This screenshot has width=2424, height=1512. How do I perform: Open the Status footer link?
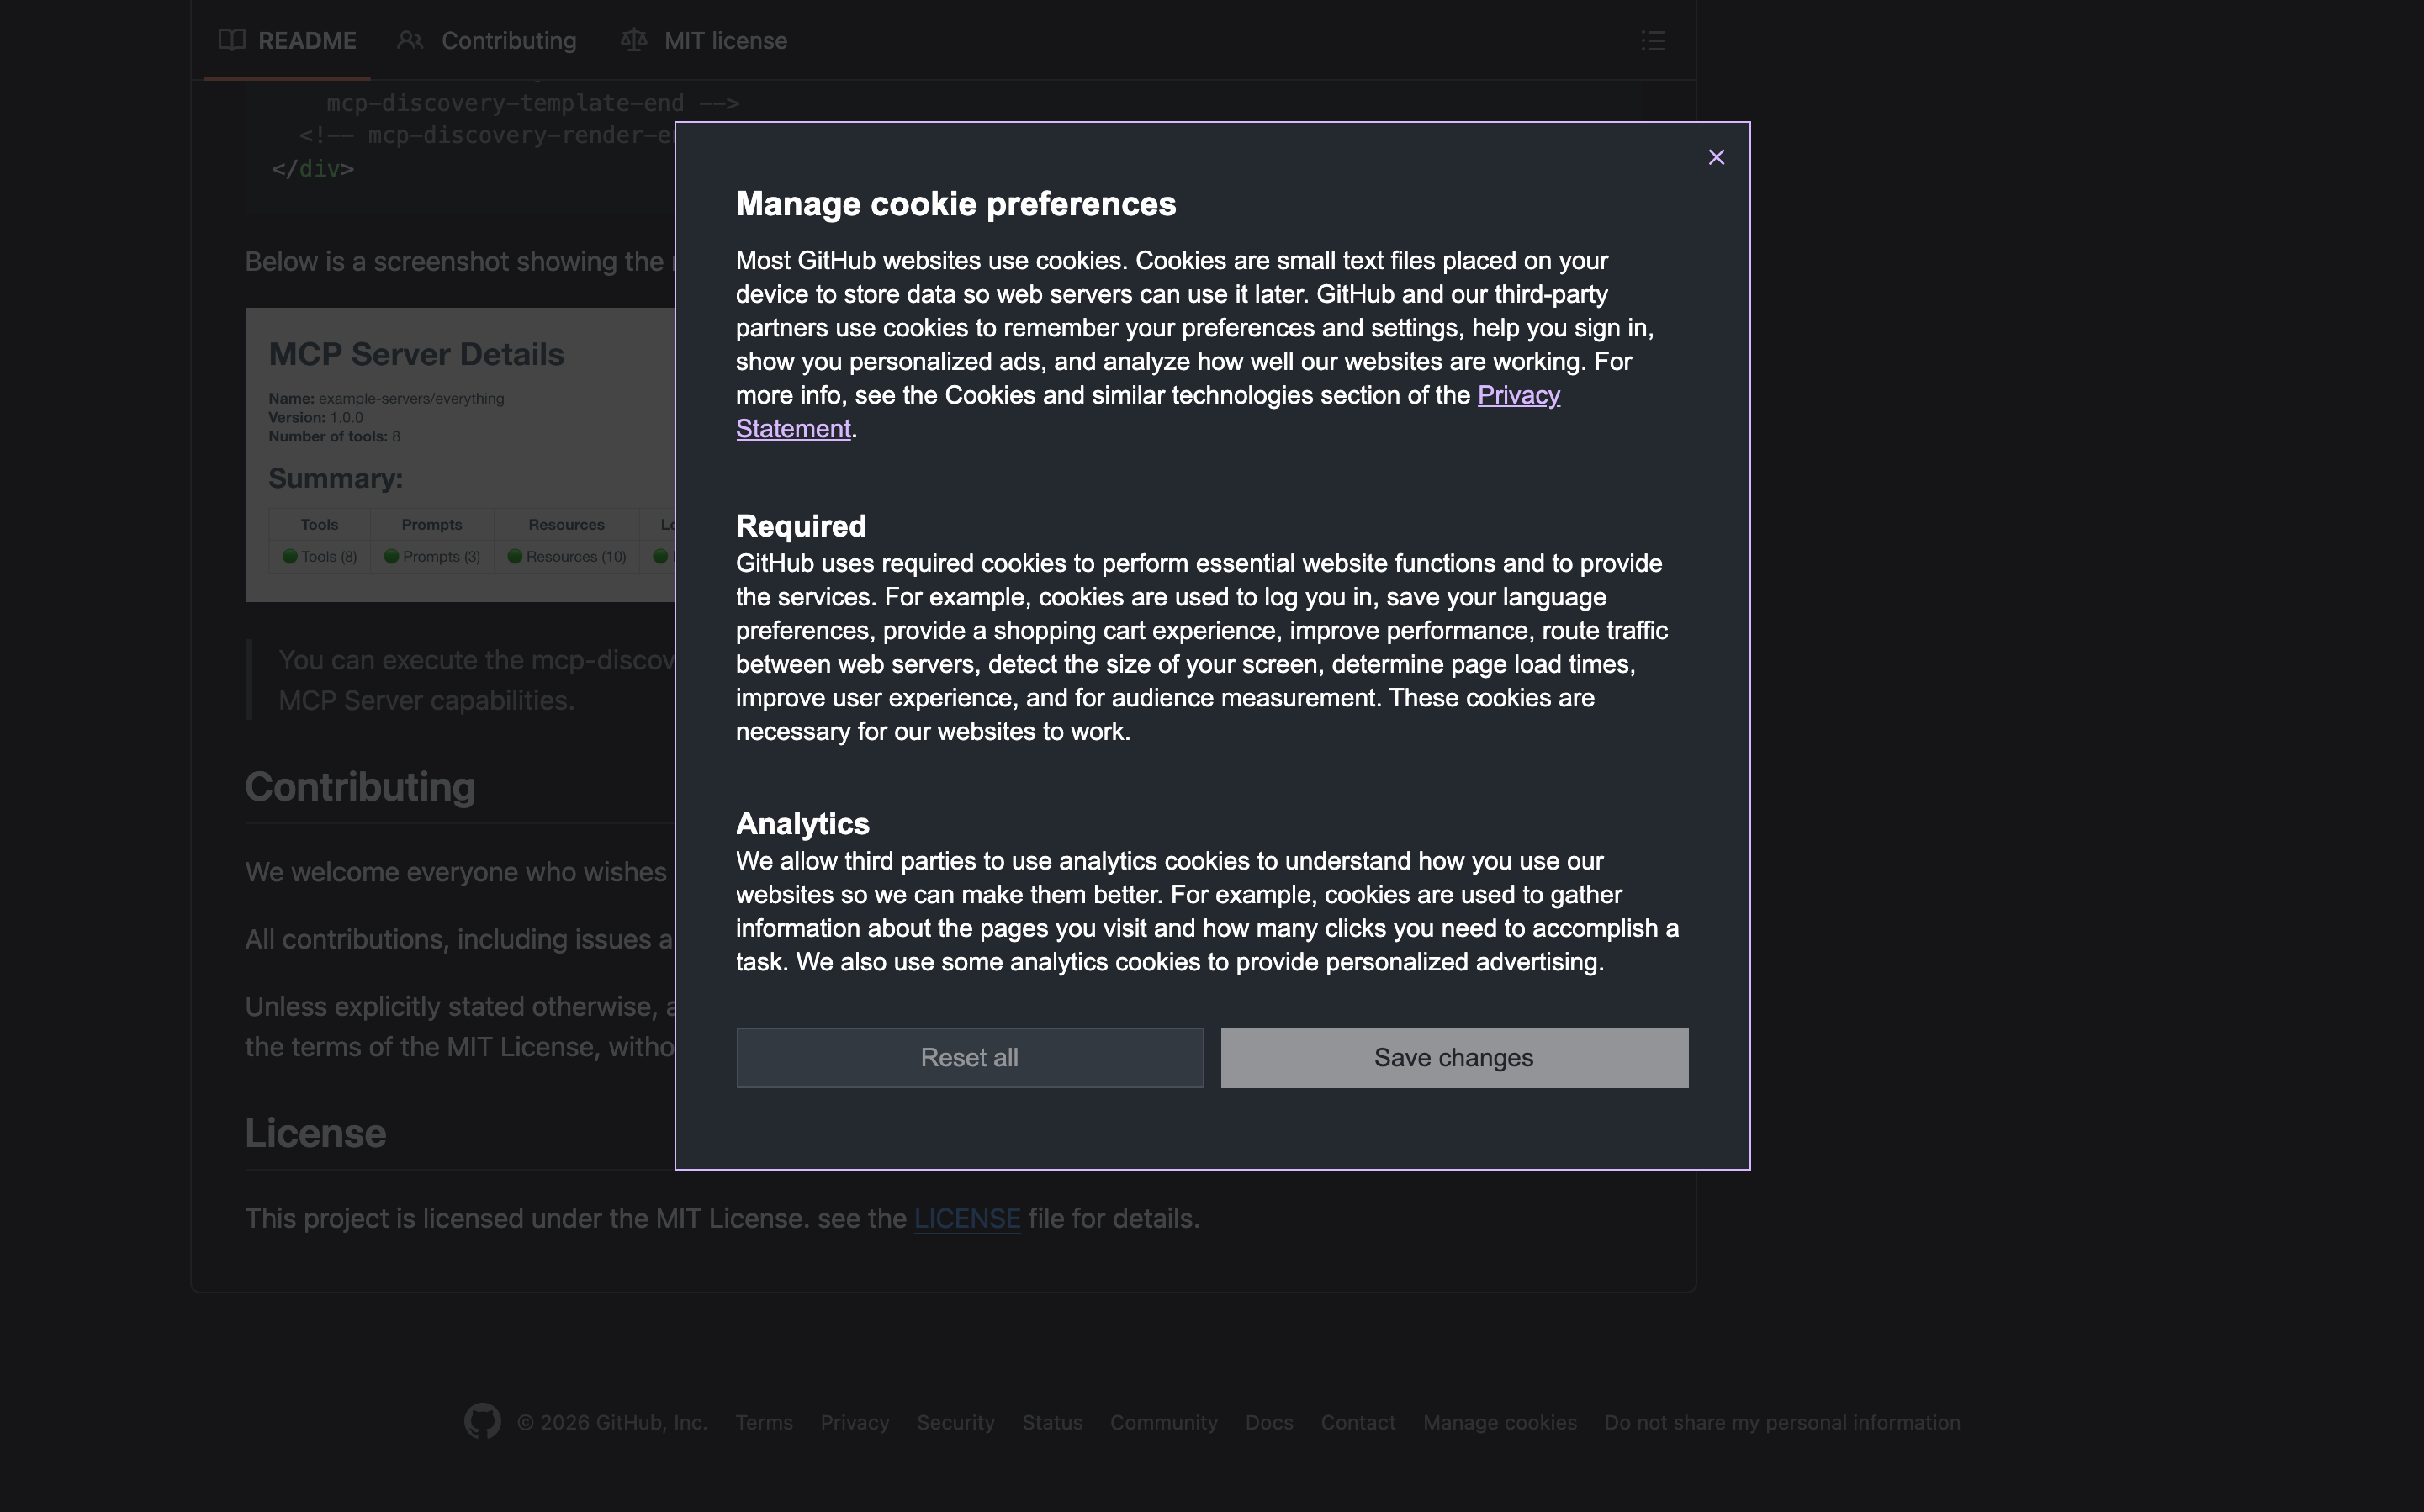pos(1051,1422)
